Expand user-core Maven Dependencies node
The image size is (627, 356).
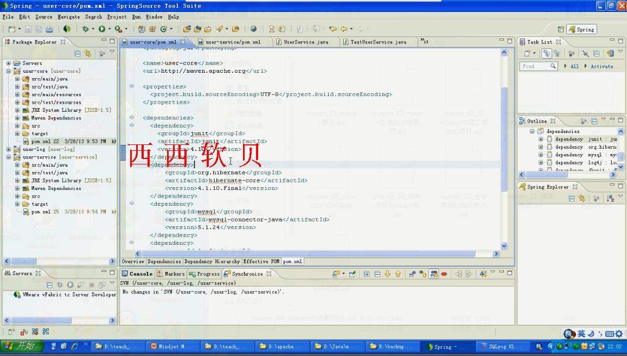17,118
